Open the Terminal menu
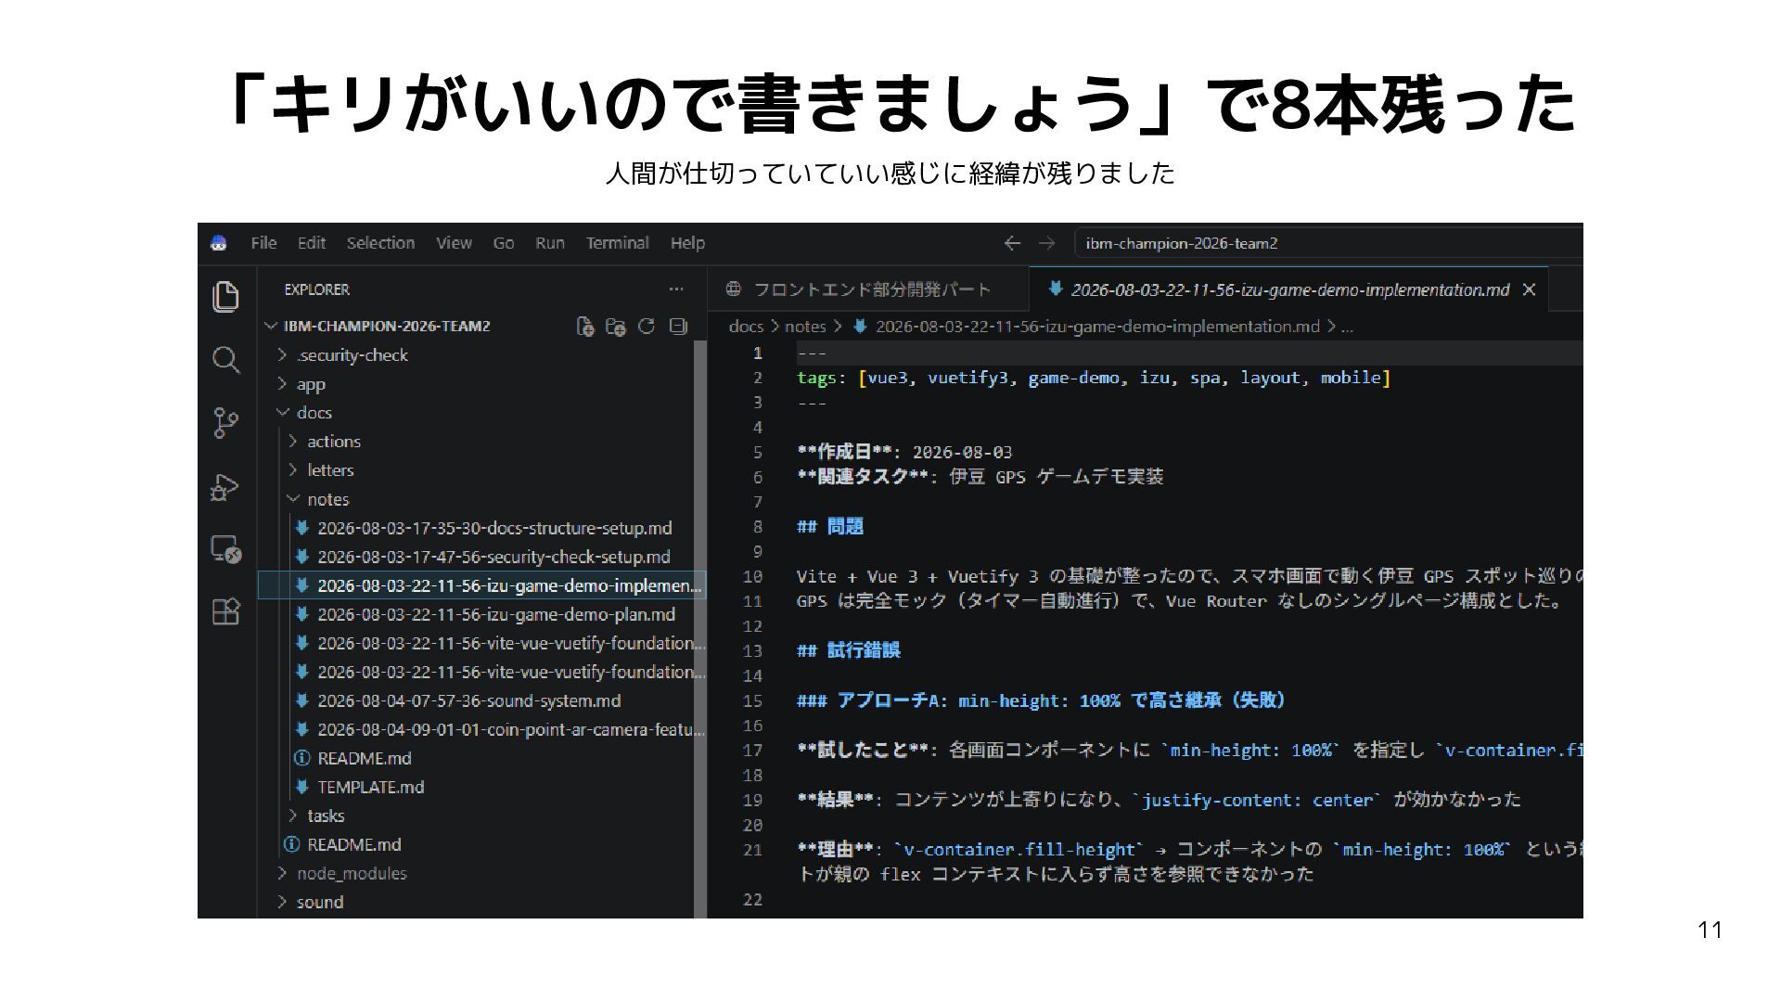Viewport: 1781px width, 1002px height. 617,243
